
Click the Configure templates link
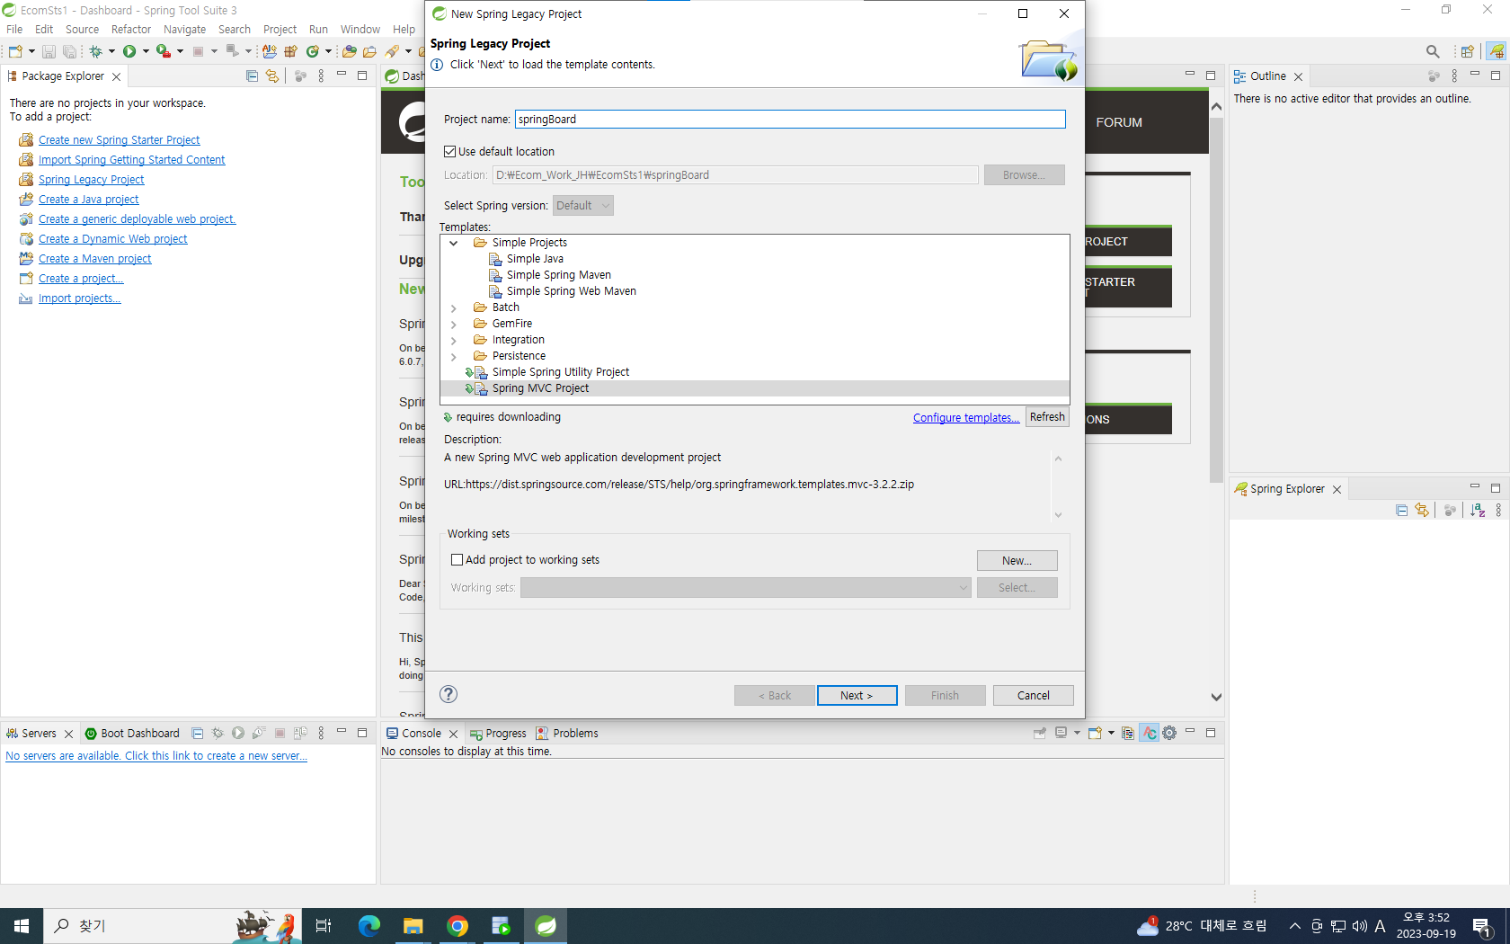[x=966, y=417]
